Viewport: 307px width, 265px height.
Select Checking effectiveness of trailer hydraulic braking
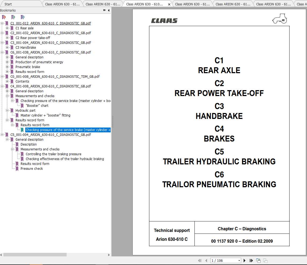tap(65, 159)
